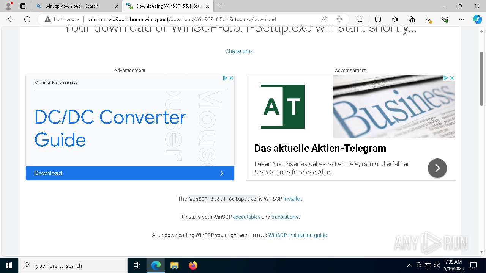Open the Collections icon
The width and height of the screenshot is (486, 273).
coord(412,19)
